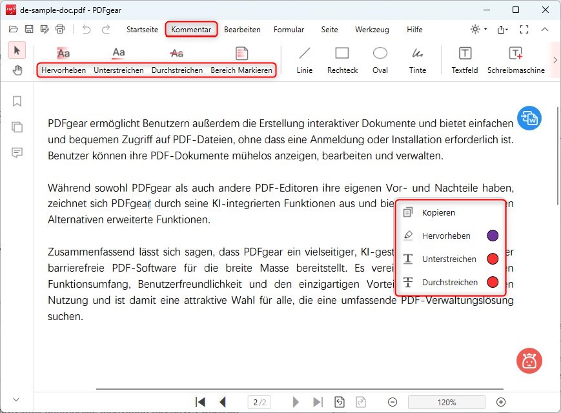
Task: Click the Save As icon with pencil
Action: (x=45, y=29)
